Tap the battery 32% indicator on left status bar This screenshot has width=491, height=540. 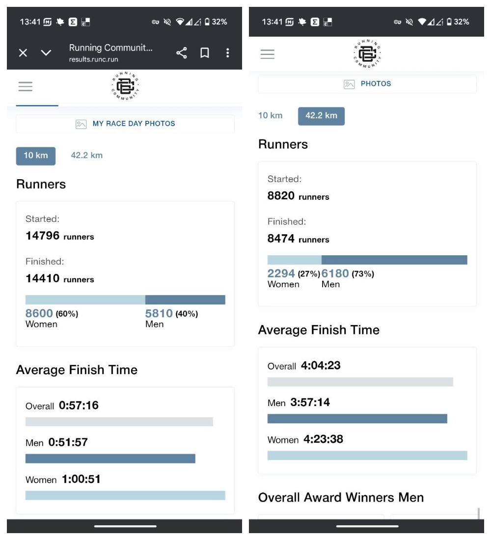point(216,22)
